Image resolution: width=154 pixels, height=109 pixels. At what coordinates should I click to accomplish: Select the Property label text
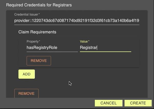[33, 42]
